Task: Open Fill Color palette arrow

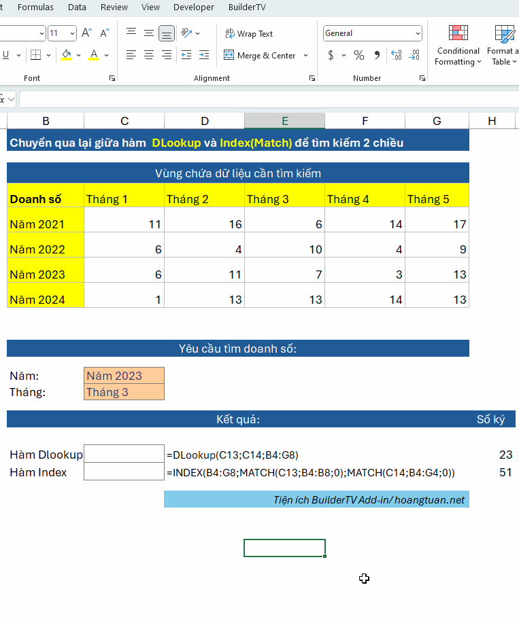Action: (x=79, y=55)
